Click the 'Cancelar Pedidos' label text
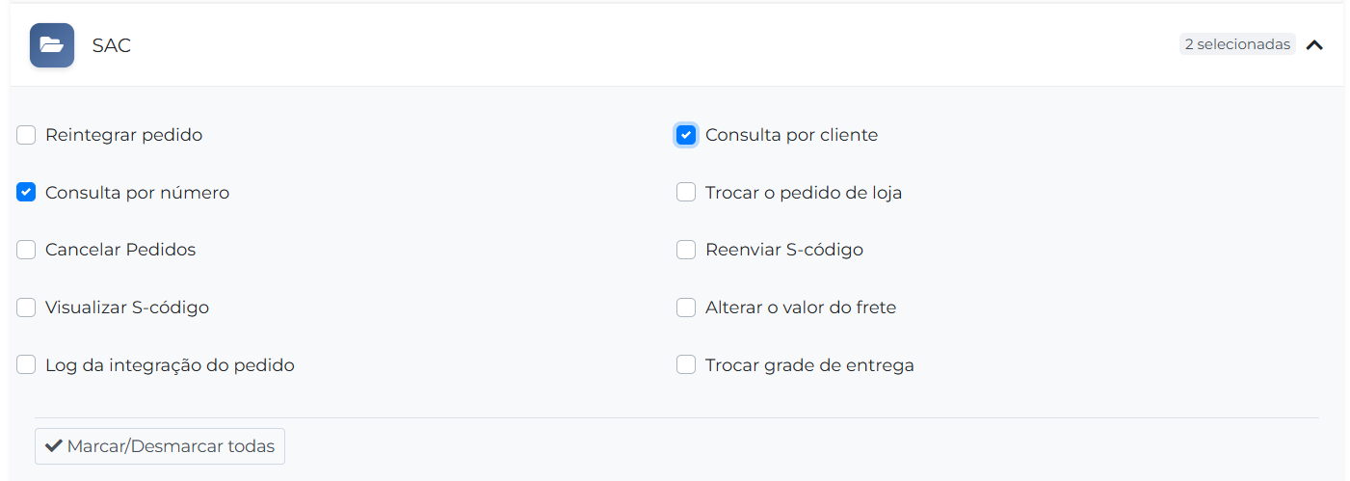Image resolution: width=1350 pixels, height=481 pixels. click(x=120, y=250)
